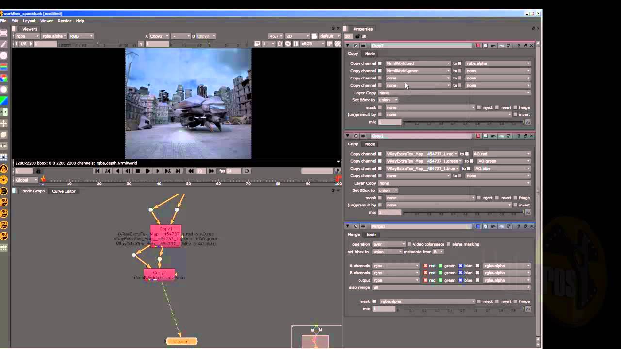Viewport: 621px width, 349px height.
Task: Click the viewer refresh icon
Action: 288,44
